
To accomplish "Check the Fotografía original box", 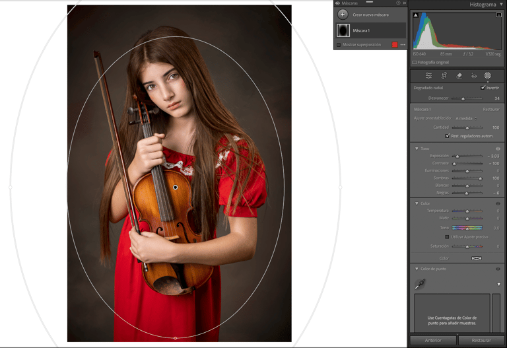I will tap(415, 63).
